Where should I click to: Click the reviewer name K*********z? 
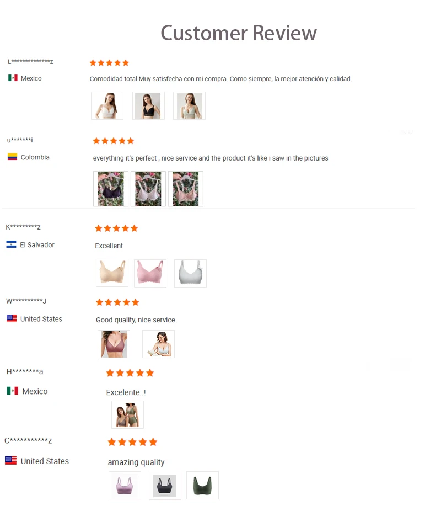click(x=23, y=227)
